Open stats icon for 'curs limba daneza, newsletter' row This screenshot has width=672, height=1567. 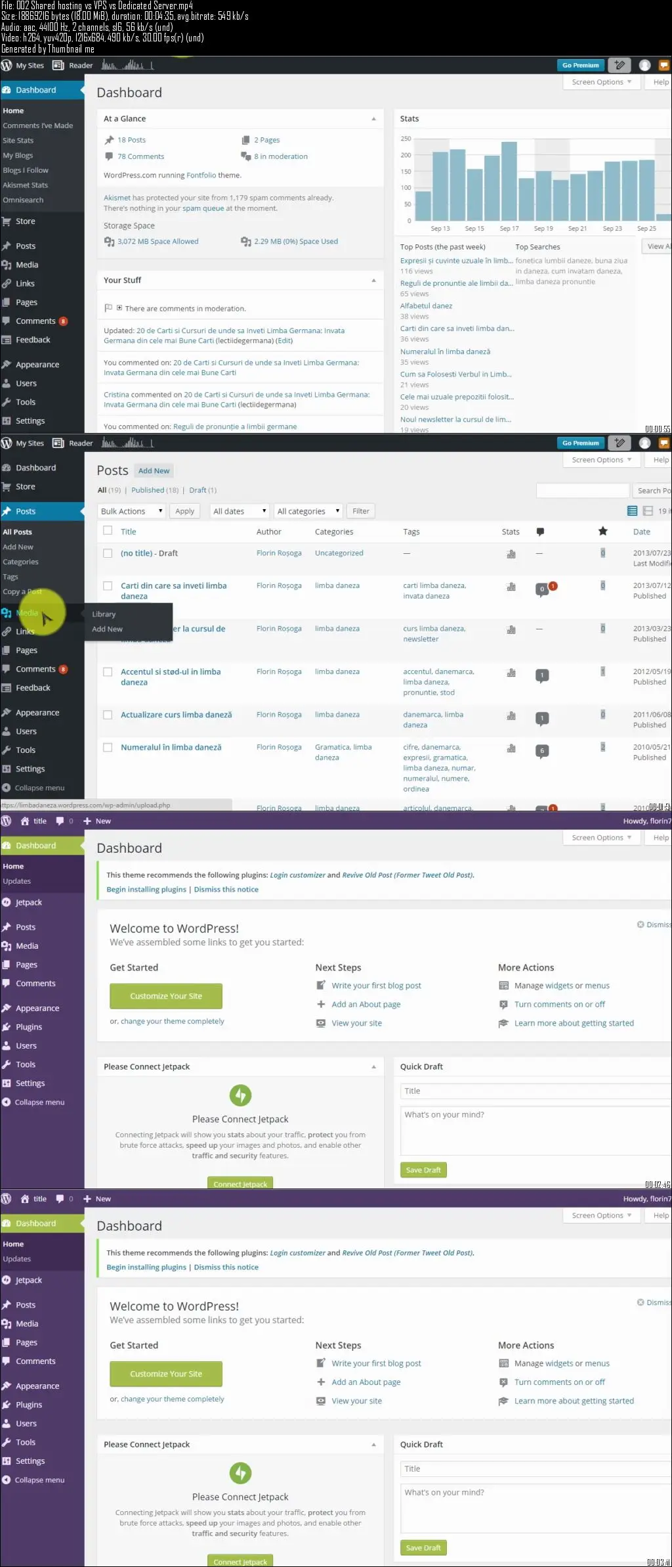[x=511, y=629]
